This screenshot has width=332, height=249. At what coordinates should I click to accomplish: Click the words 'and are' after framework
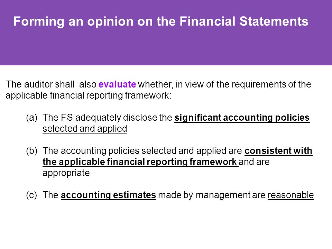[x=254, y=162]
